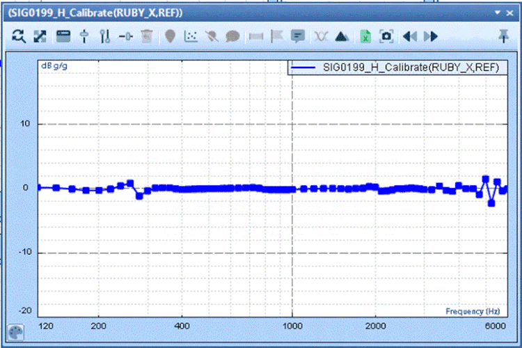Click the Y-axis value 10
Screen dimensions: 522x348
click(25, 124)
